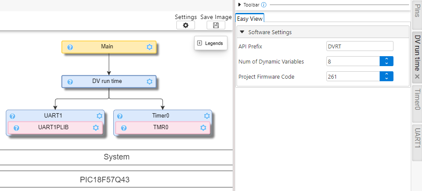This screenshot has height=191, width=422.
Task: Click the Toolbar info icon
Action: [264, 5]
